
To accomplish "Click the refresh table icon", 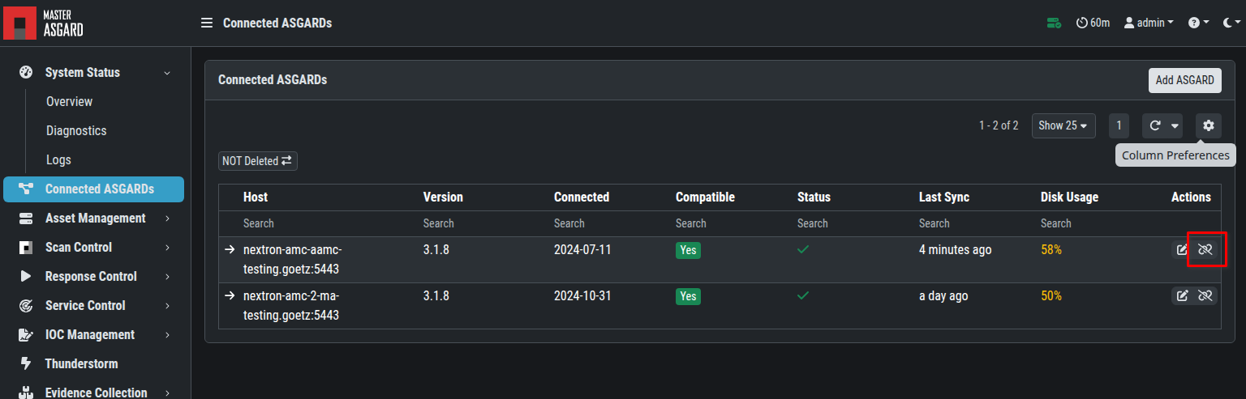I will point(1155,125).
